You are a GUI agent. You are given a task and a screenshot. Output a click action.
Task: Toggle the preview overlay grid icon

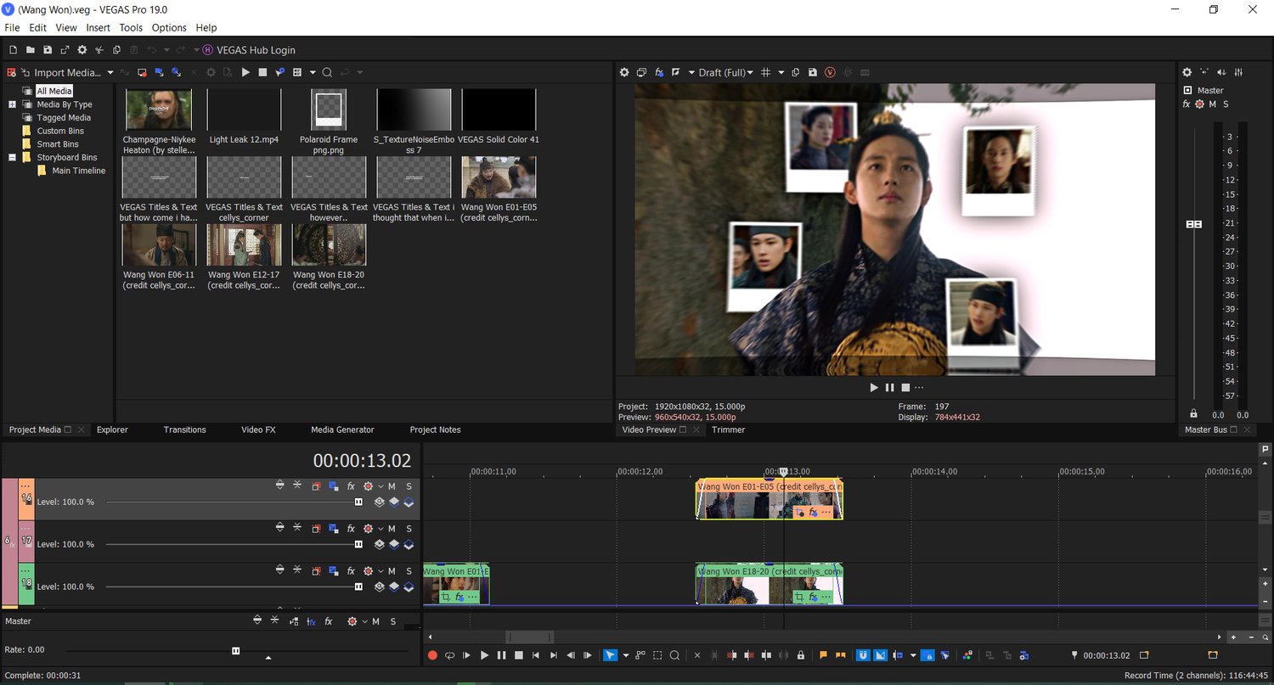click(765, 73)
